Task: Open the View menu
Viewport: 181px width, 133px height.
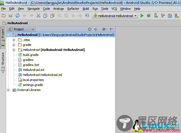Action: point(21,9)
